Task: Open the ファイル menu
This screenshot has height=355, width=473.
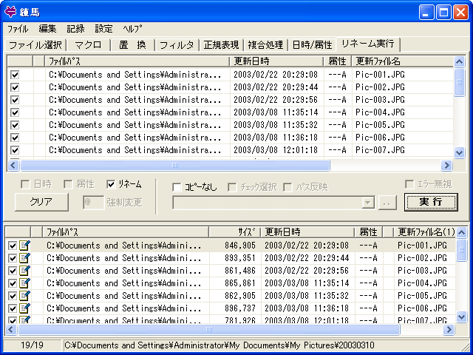Action: 18,29
